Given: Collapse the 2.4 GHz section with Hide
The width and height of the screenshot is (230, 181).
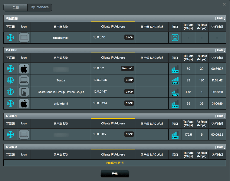Looking at the screenshot, I should (x=220, y=50).
